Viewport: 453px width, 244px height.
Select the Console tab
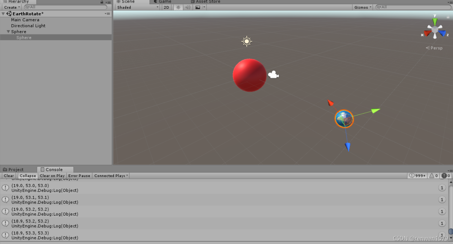point(55,170)
